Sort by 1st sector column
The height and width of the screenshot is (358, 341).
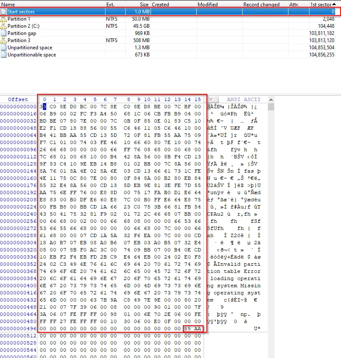coord(321,5)
